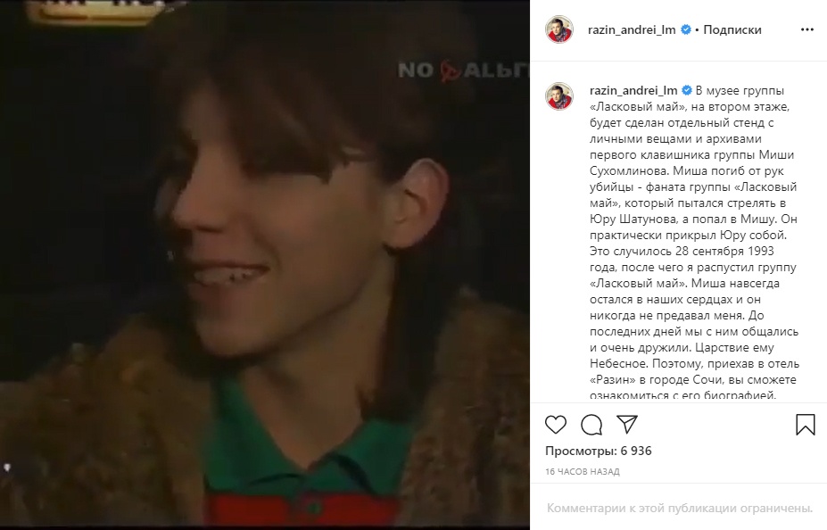Open the Просмотры: 6 936 view count
The height and width of the screenshot is (530, 827).
pos(598,451)
